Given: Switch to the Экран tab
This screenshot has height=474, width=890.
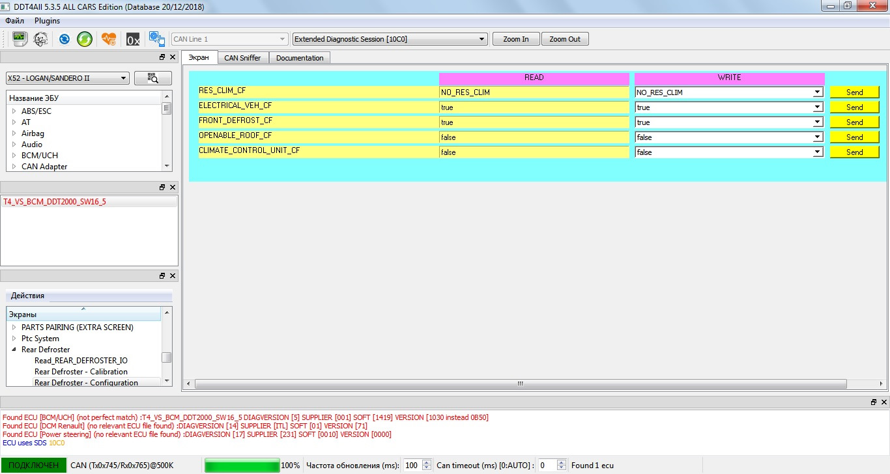Looking at the screenshot, I should pyautogui.click(x=199, y=57).
